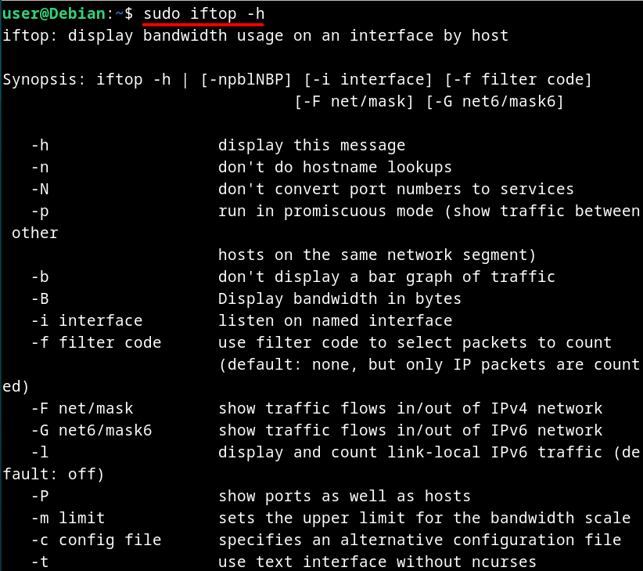Click the '-h' option in the list
The height and width of the screenshot is (571, 643).
click(x=40, y=146)
